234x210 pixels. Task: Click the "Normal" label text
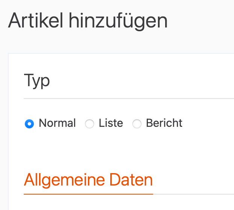pyautogui.click(x=57, y=123)
